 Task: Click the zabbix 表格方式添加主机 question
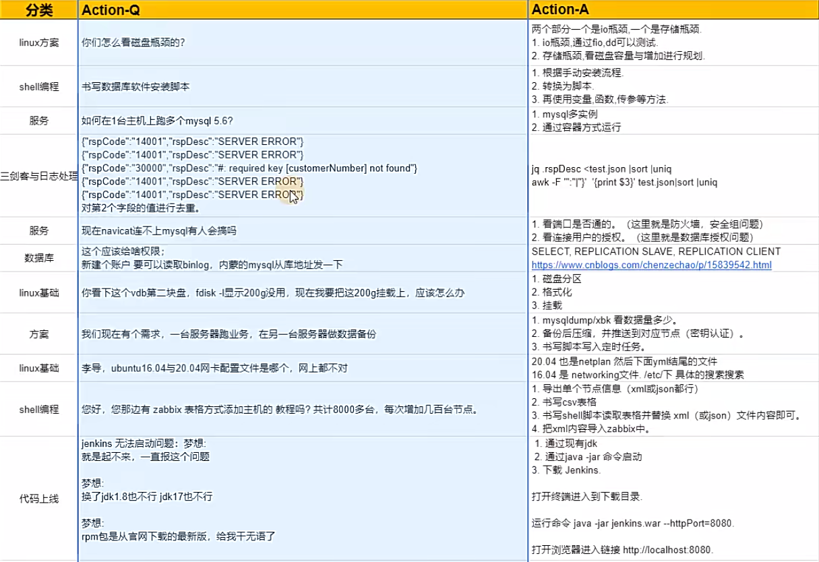pos(302,408)
